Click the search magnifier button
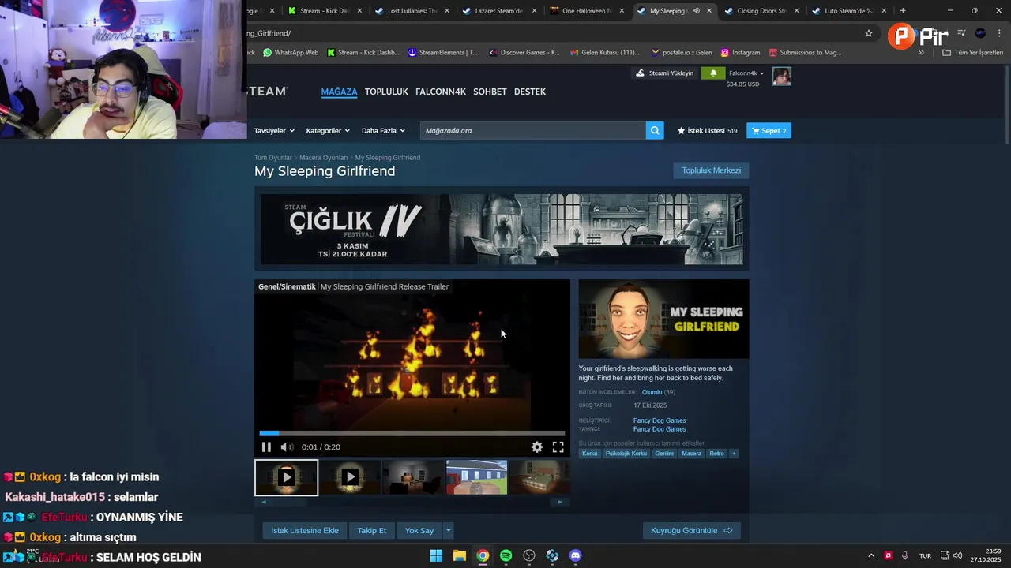Viewport: 1011px width, 568px height. coord(655,131)
